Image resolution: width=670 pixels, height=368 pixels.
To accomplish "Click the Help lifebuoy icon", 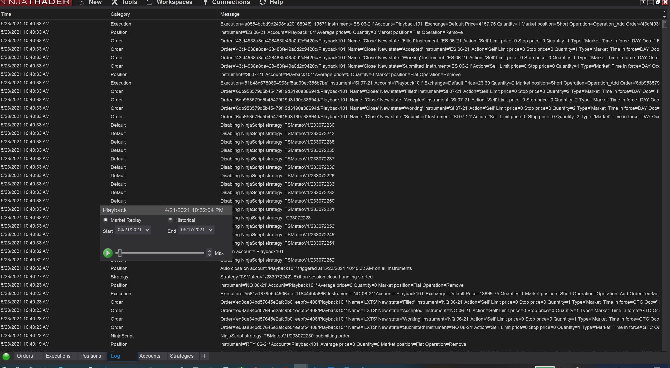I will 263,2.
